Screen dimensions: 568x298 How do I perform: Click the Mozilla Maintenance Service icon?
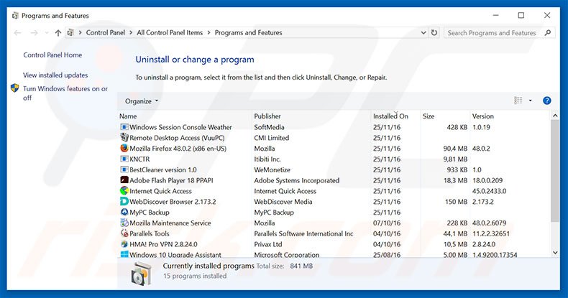pos(124,223)
